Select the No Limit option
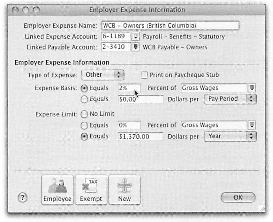 tap(84, 114)
